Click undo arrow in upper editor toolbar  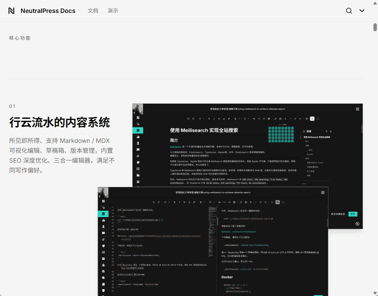[187, 118]
